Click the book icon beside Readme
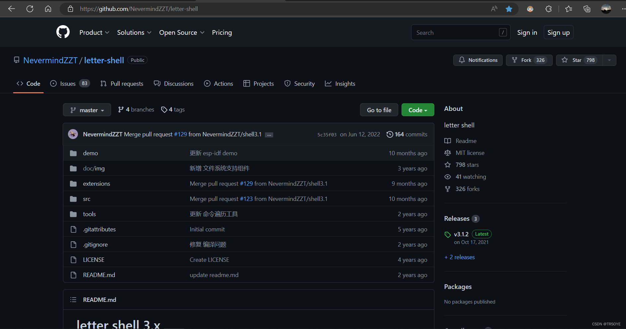 tap(448, 141)
